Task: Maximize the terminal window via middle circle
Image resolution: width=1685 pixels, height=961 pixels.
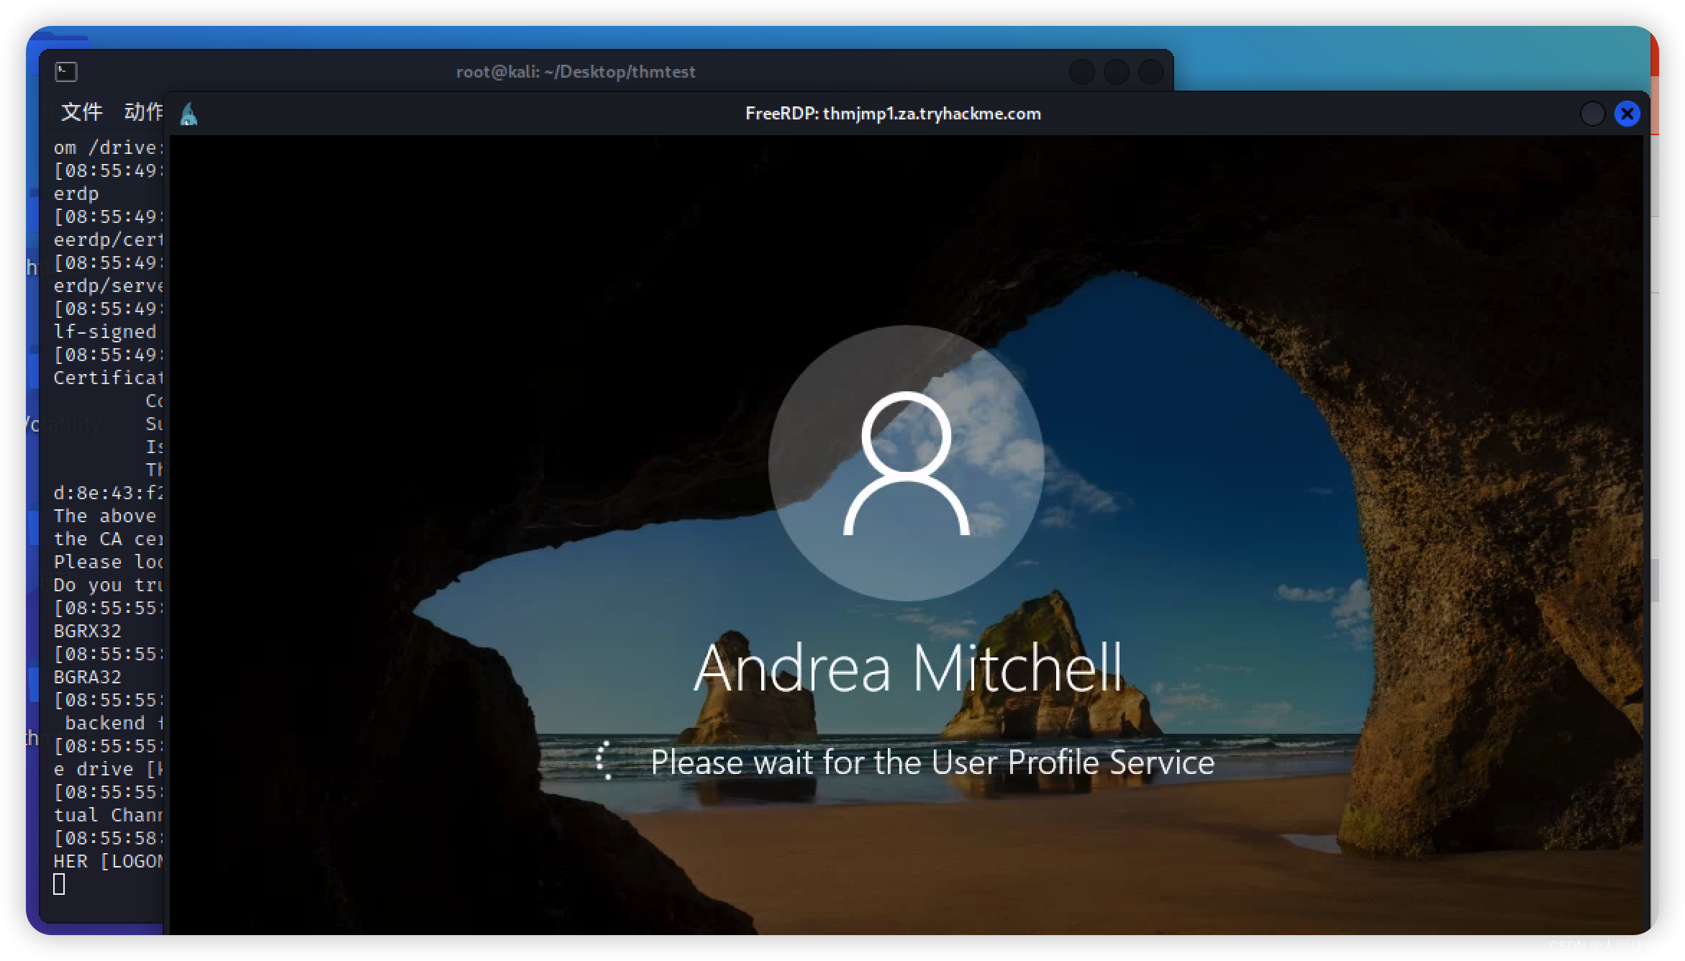Action: tap(1117, 72)
